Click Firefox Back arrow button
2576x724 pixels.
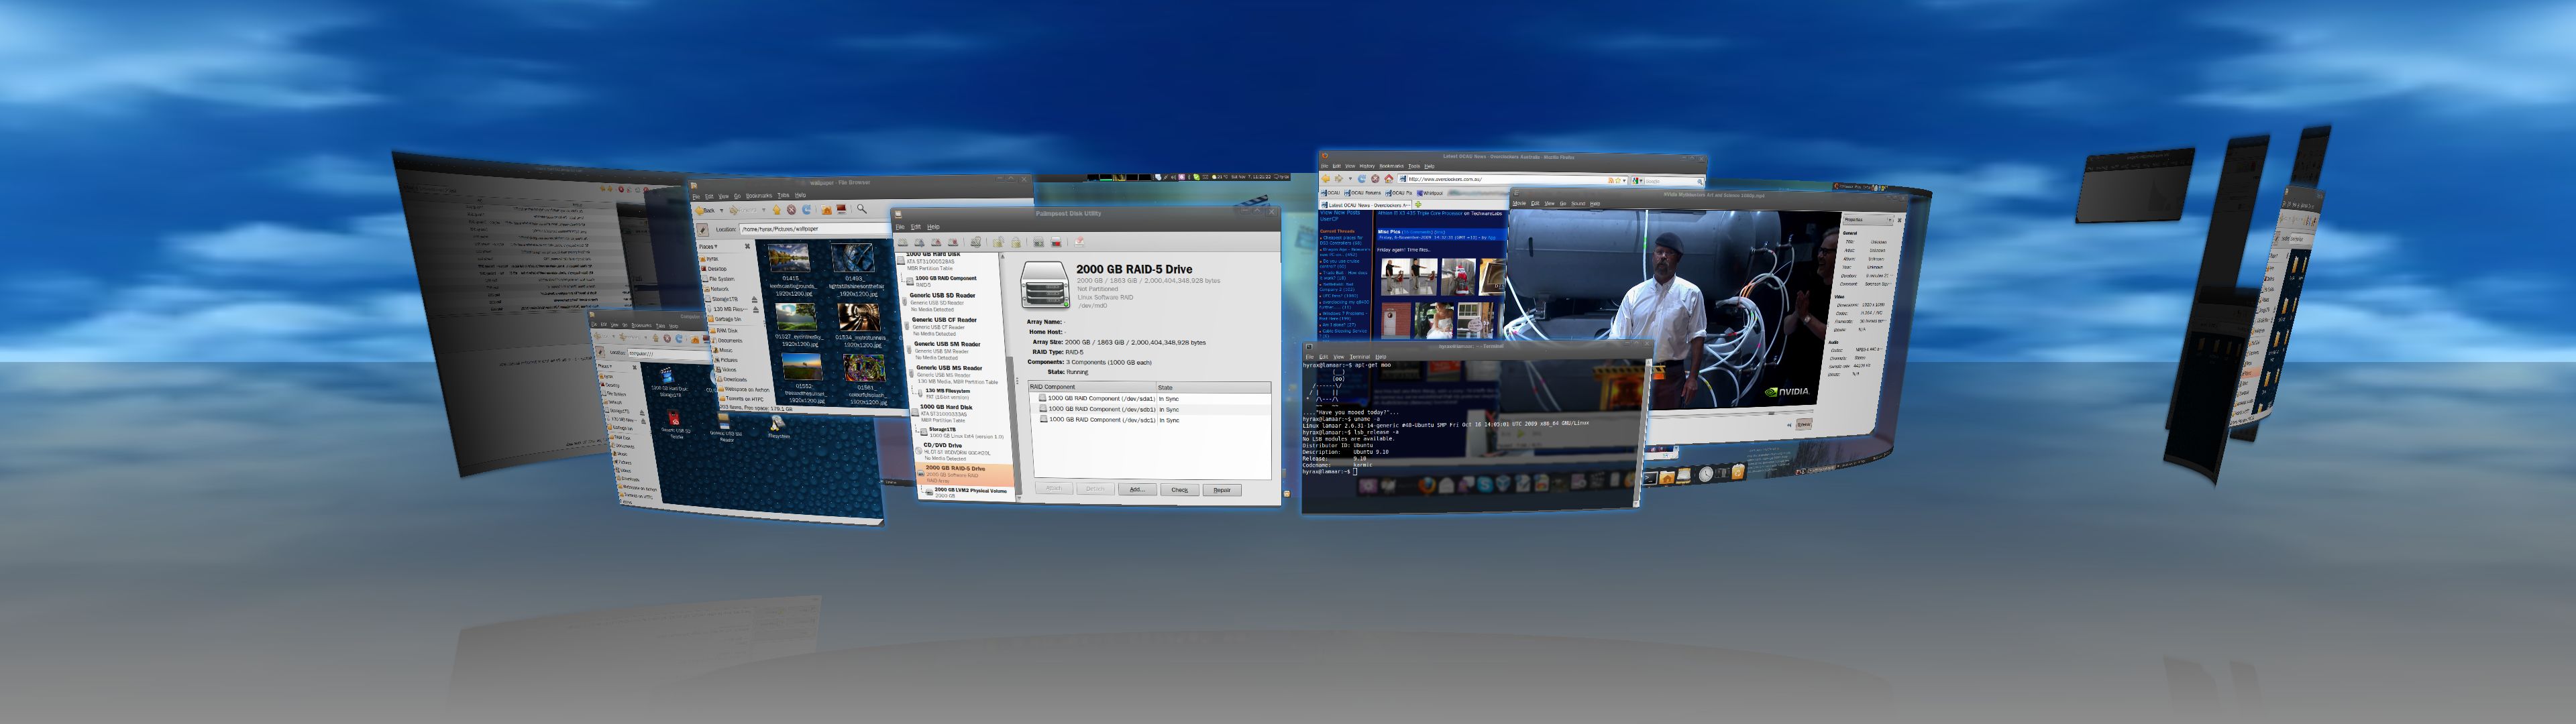1326,179
